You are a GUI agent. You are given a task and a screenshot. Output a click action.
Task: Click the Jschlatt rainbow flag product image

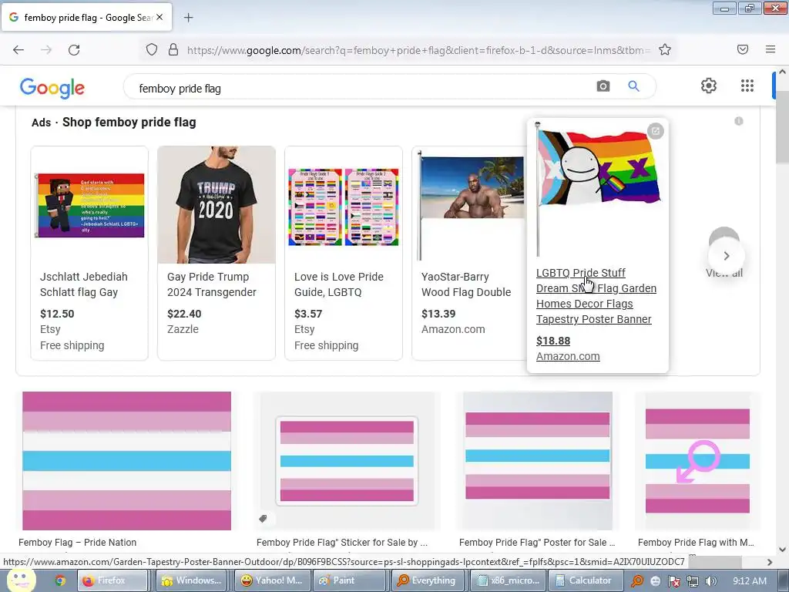(x=89, y=205)
